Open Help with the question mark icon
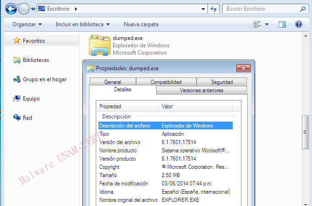The height and width of the screenshot is (206, 312). point(298,24)
